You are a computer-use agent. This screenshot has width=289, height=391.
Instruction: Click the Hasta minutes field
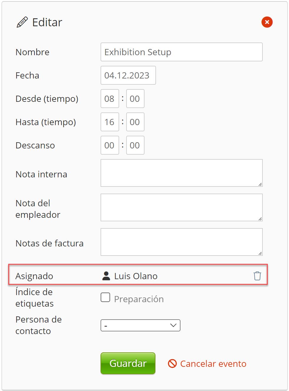[135, 122]
